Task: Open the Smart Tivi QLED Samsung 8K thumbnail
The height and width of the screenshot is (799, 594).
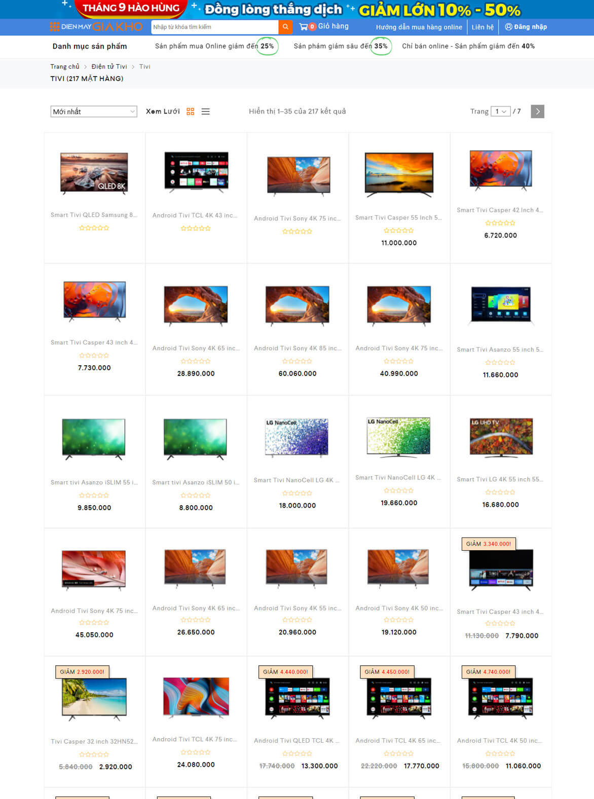Action: pyautogui.click(x=94, y=173)
